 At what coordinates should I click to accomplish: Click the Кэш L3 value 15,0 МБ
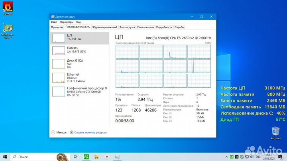pyautogui.click(x=201, y=121)
